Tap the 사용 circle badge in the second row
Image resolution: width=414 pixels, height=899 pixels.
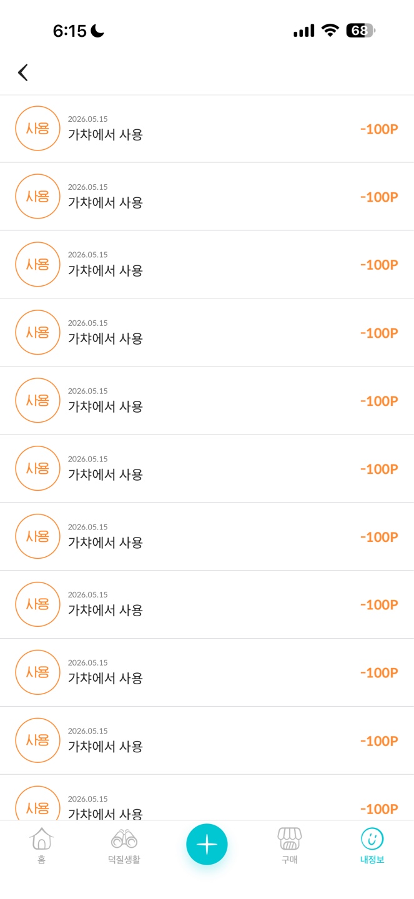click(x=37, y=197)
